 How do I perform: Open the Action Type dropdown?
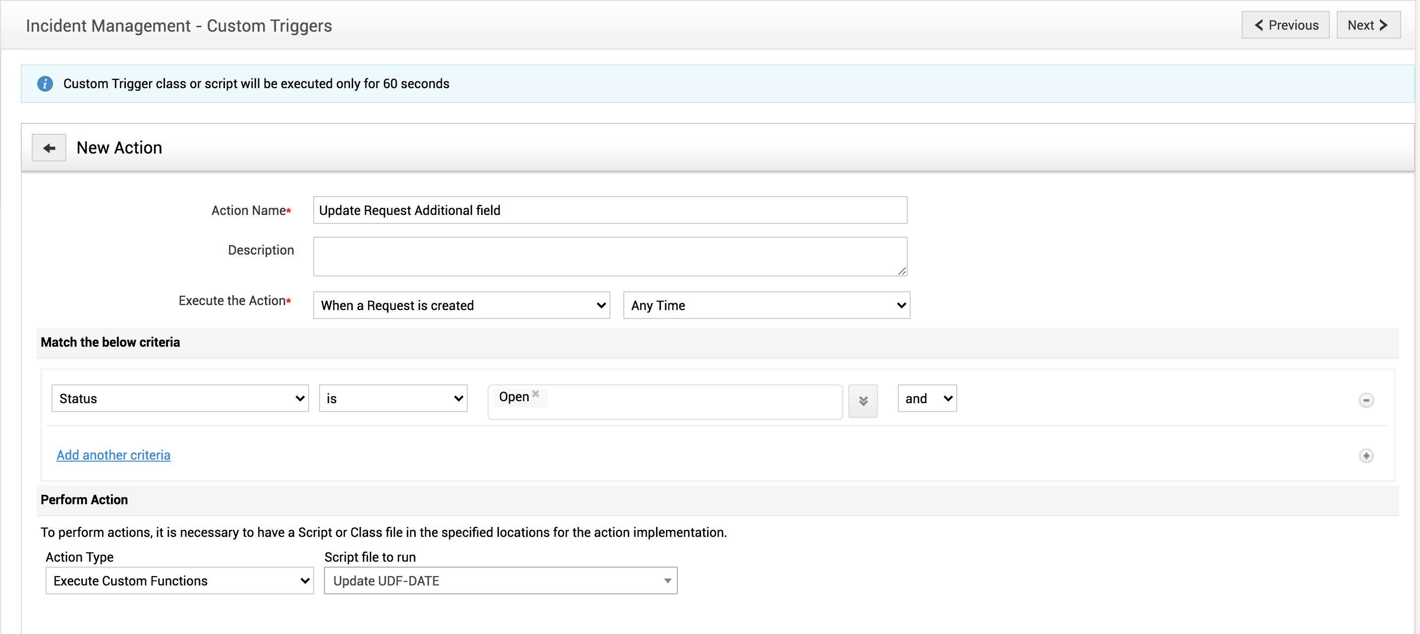179,581
